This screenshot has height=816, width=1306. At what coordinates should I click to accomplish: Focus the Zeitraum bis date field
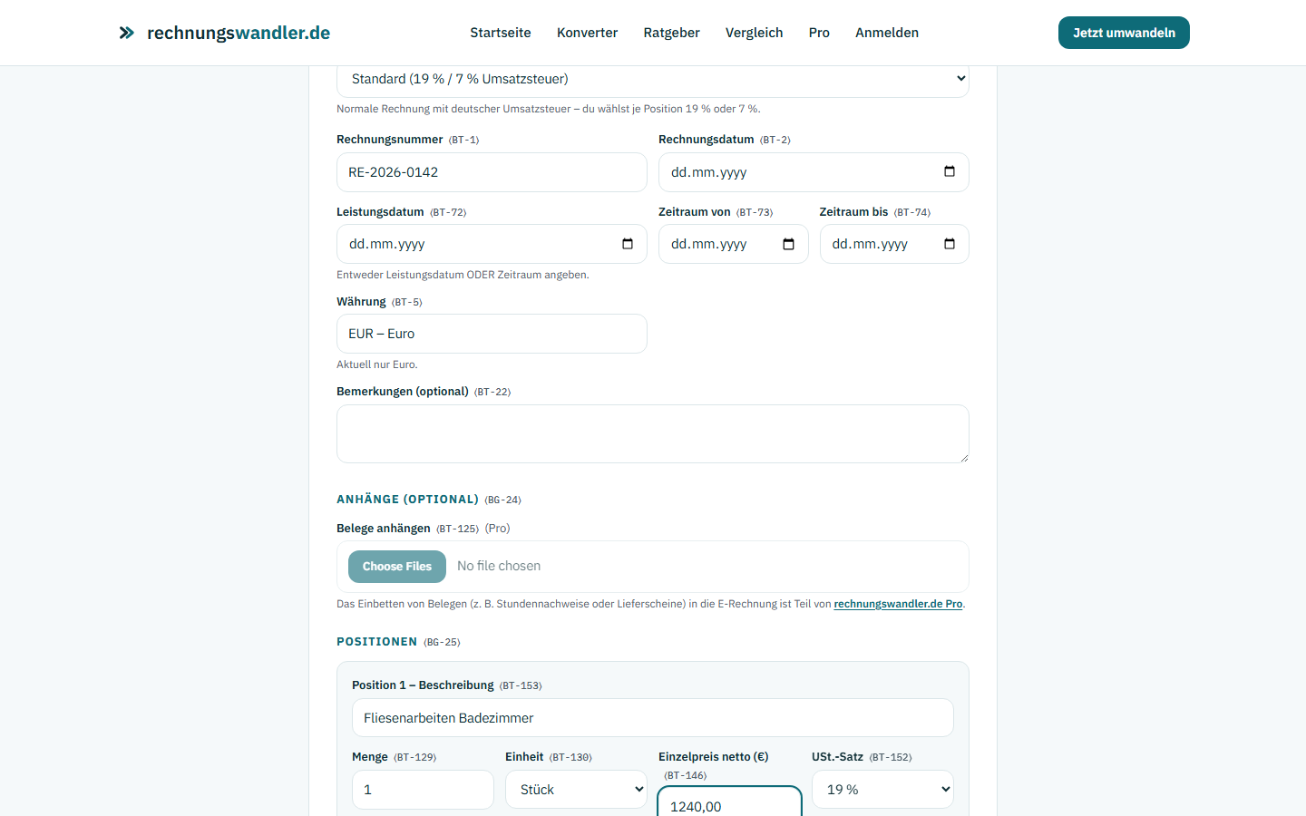point(894,244)
